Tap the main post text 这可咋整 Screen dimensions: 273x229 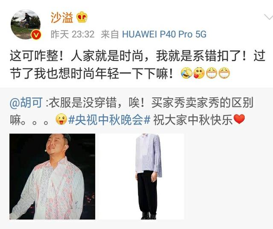(x=137, y=65)
